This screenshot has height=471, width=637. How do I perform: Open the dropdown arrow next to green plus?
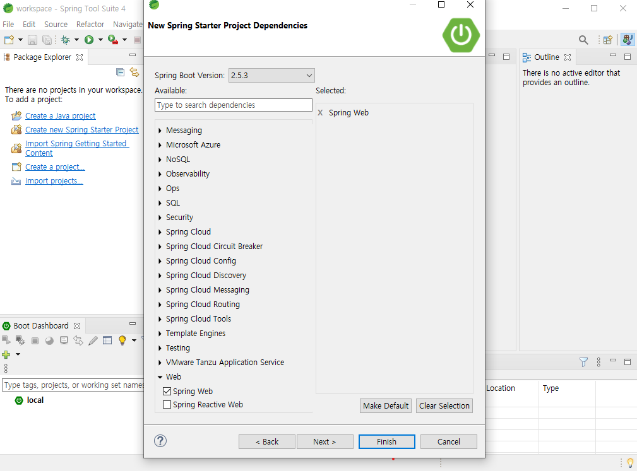click(x=18, y=354)
